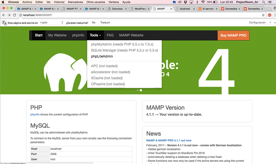Click the AirPlay display icon in the menu bar
The image size is (276, 164).
[191, 2]
